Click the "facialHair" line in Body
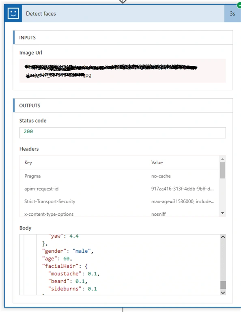The height and width of the screenshot is (312, 241). coord(65,266)
